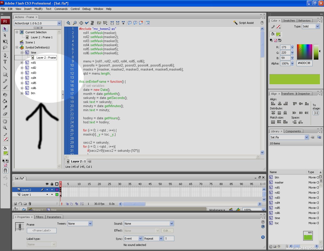
Task: Click the Edit sound effect button
Action: coord(167,231)
